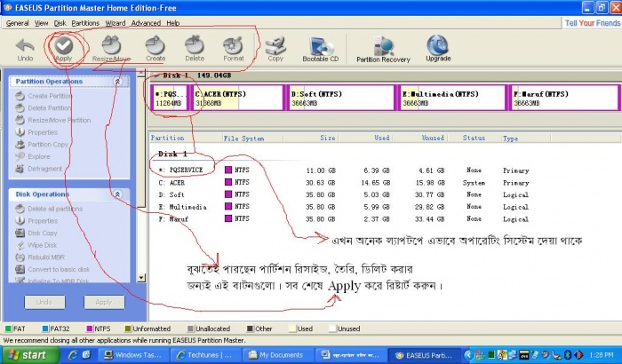622x364 pixels.
Task: Open the Disk menu
Action: [60, 23]
